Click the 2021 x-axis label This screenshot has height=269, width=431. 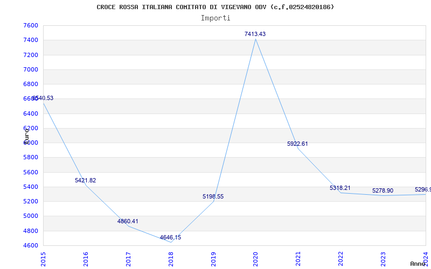(x=298, y=259)
